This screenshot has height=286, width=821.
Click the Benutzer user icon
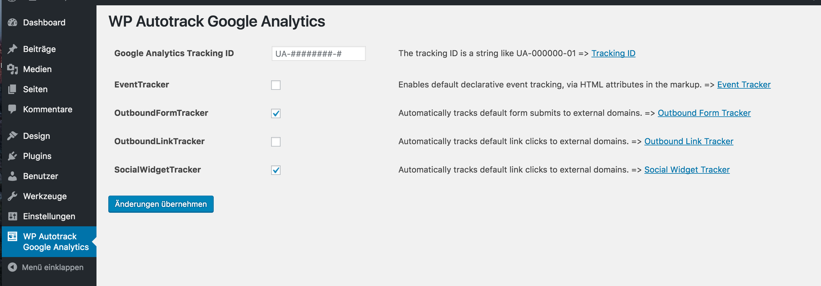click(x=12, y=176)
